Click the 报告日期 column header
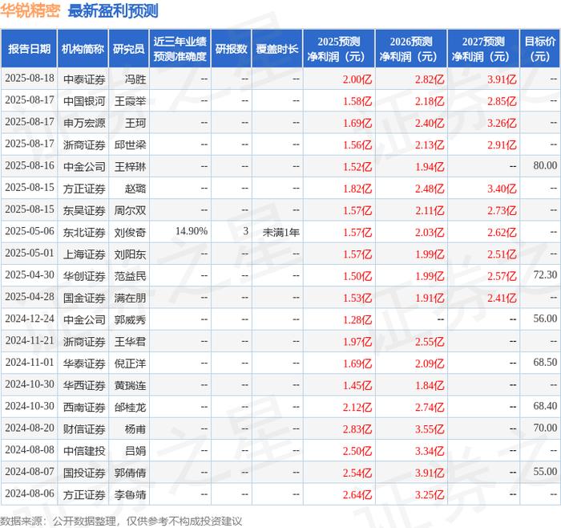Image resolution: width=561 pixels, height=528 pixels. point(29,49)
